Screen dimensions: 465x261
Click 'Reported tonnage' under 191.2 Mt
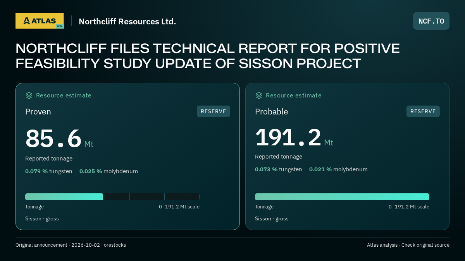click(279, 157)
